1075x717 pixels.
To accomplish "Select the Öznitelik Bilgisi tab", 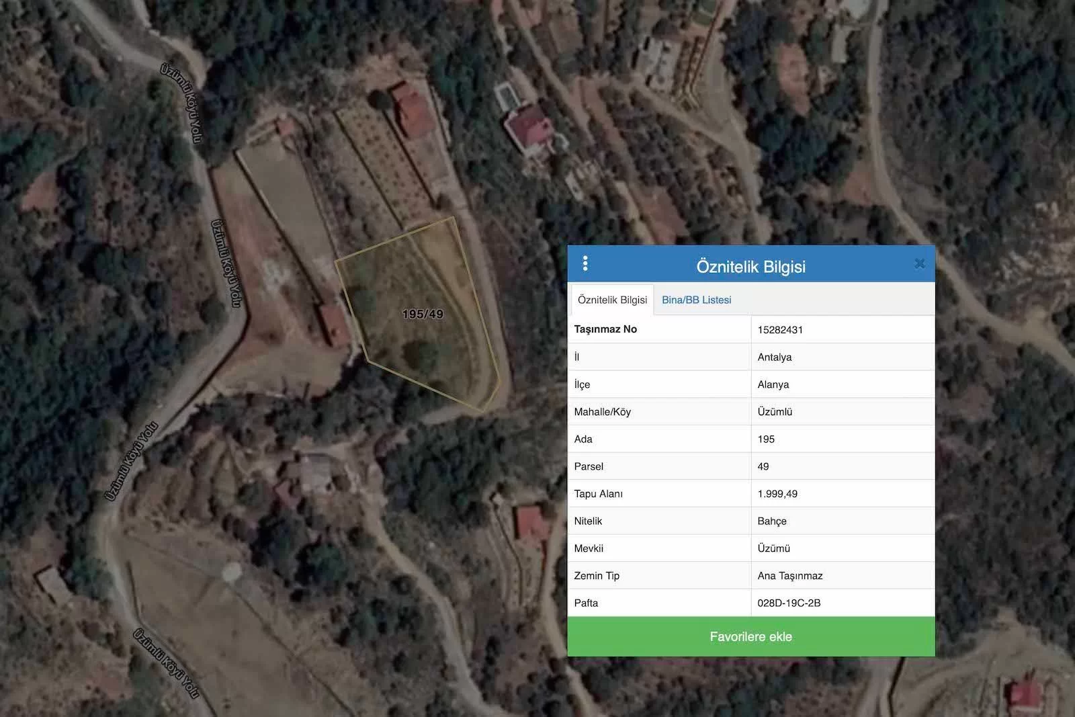I will click(x=612, y=300).
